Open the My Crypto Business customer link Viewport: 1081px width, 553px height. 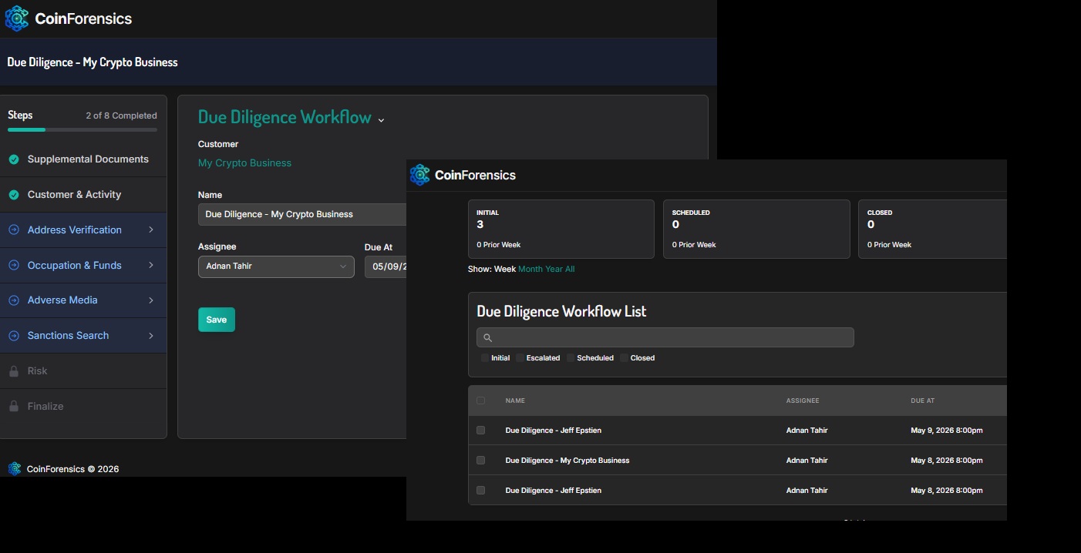point(244,163)
